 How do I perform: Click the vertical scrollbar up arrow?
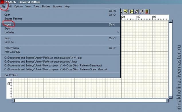pos(171,21)
